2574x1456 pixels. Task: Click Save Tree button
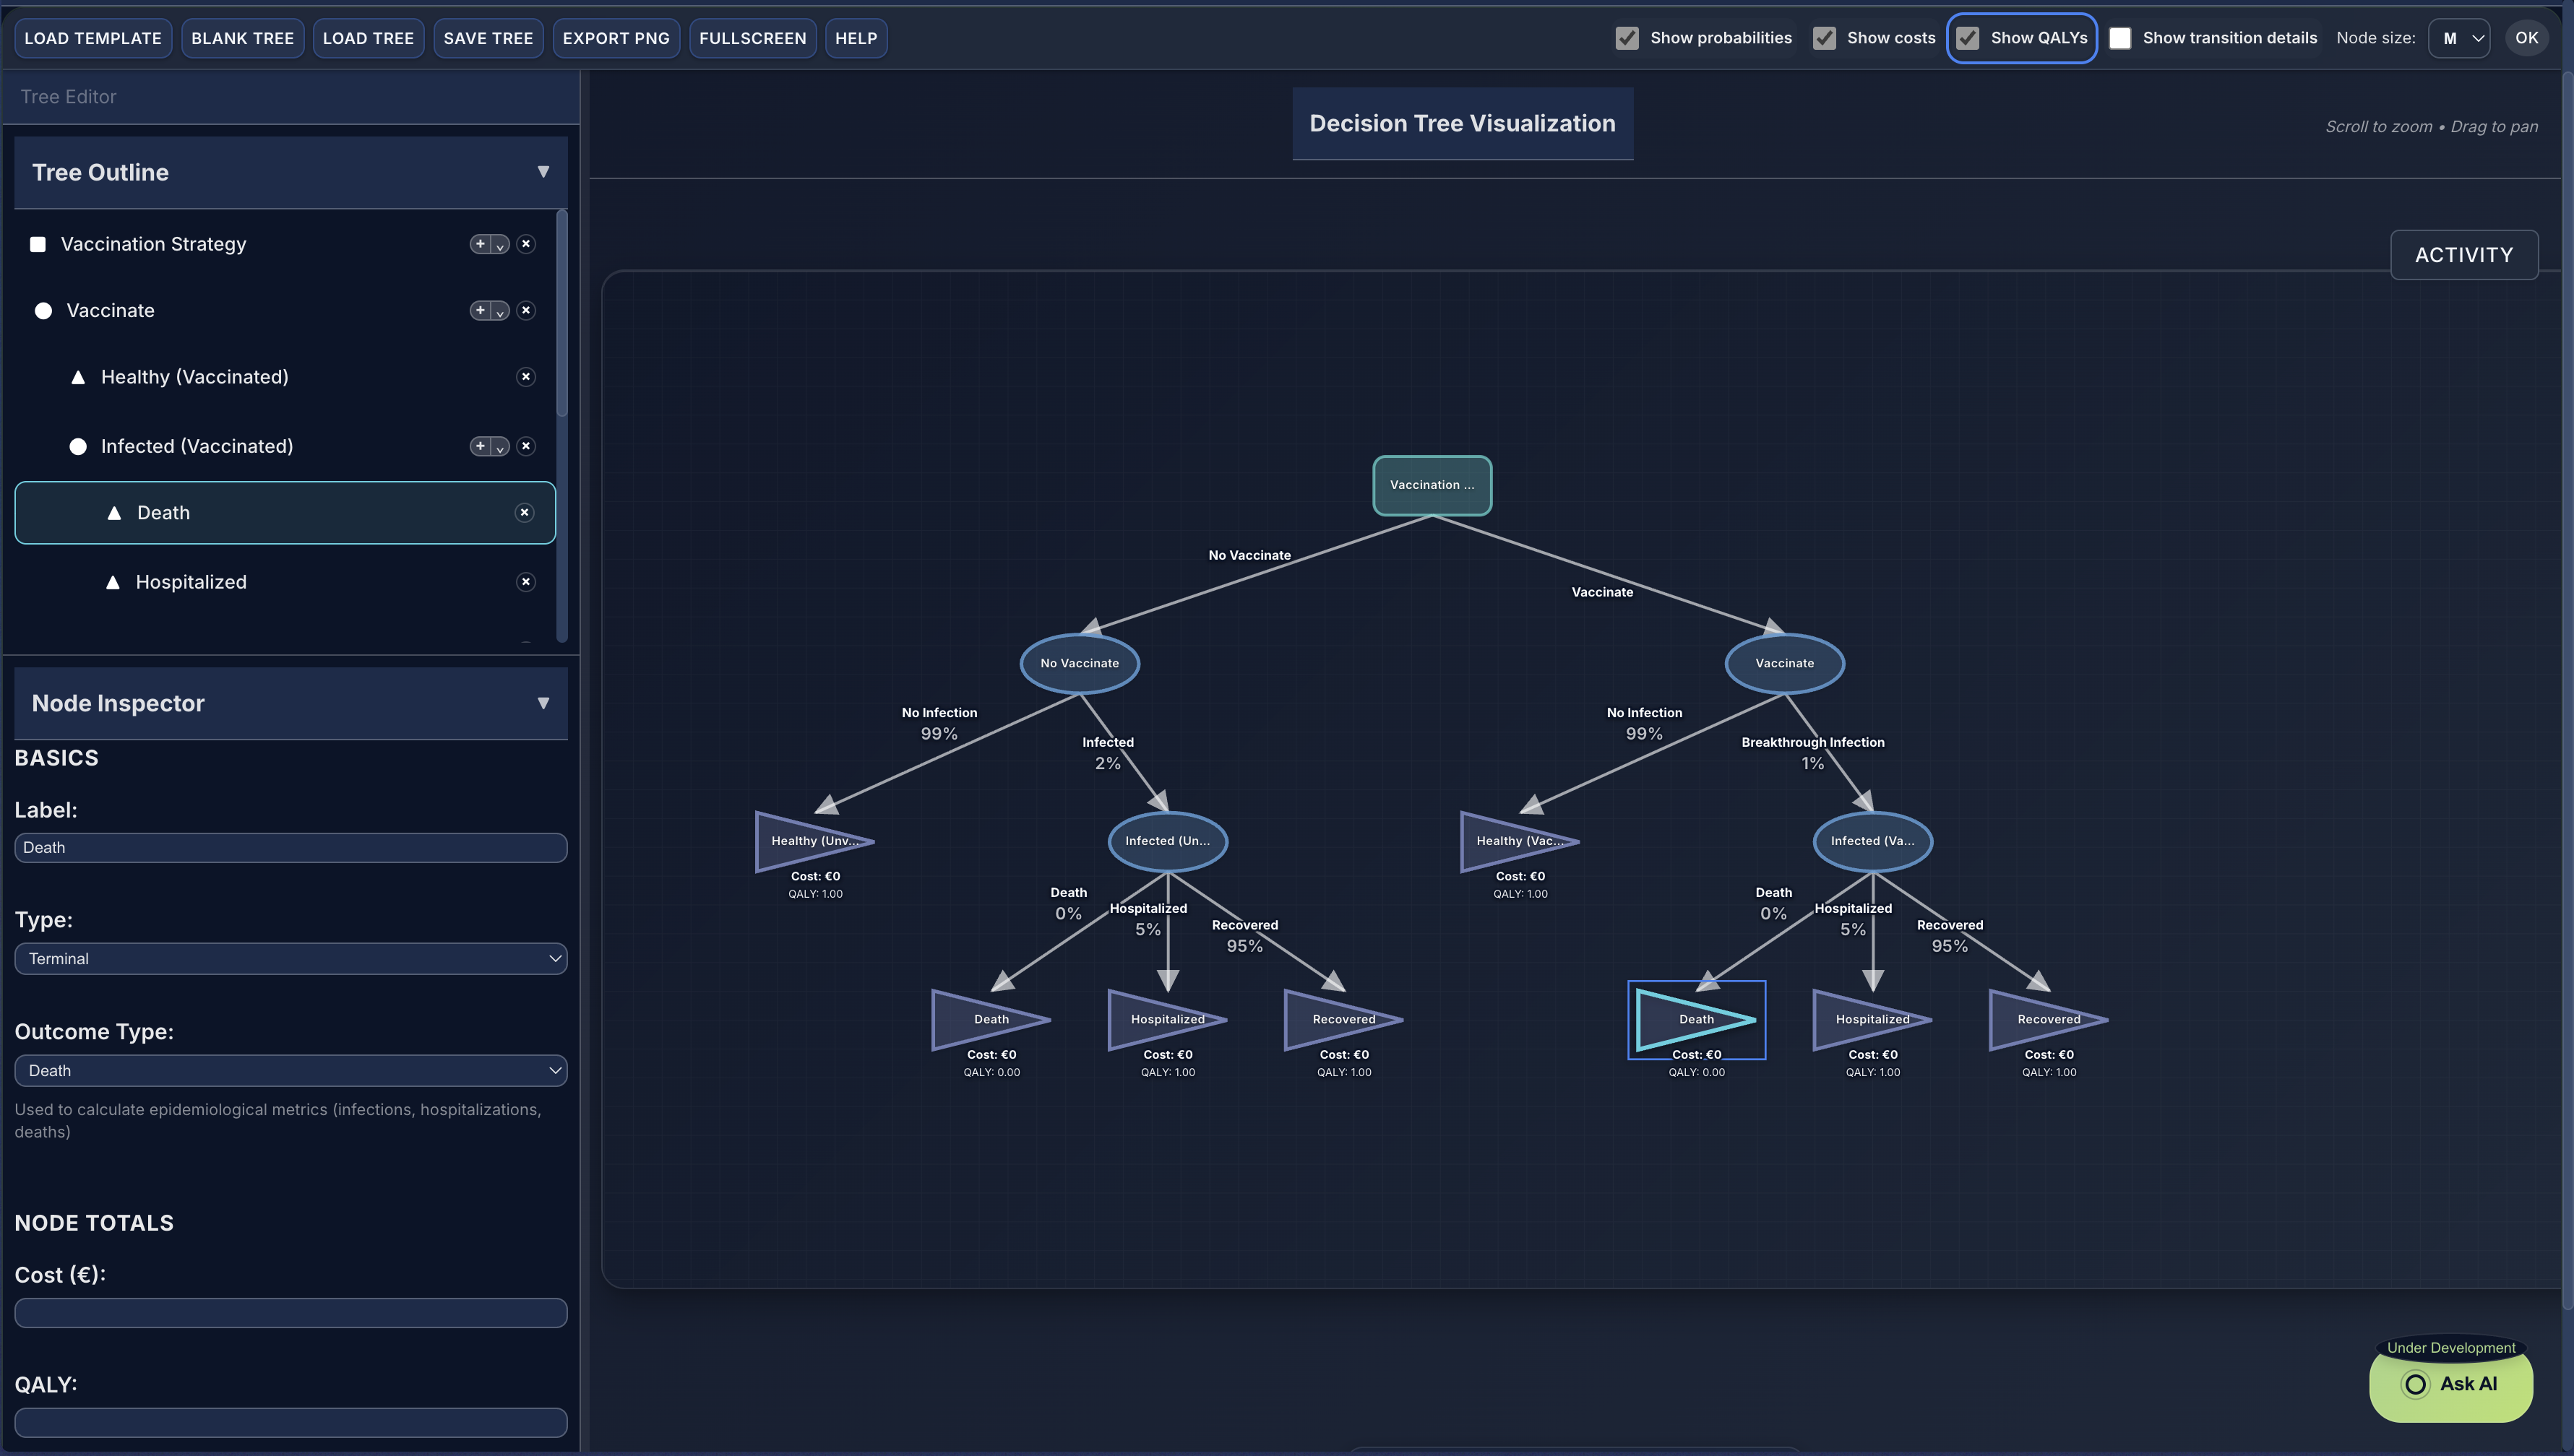pyautogui.click(x=488, y=38)
